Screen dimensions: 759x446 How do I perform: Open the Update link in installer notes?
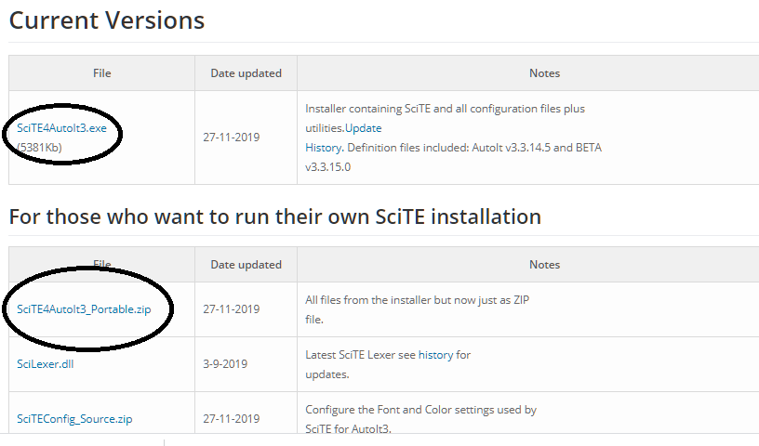(363, 128)
